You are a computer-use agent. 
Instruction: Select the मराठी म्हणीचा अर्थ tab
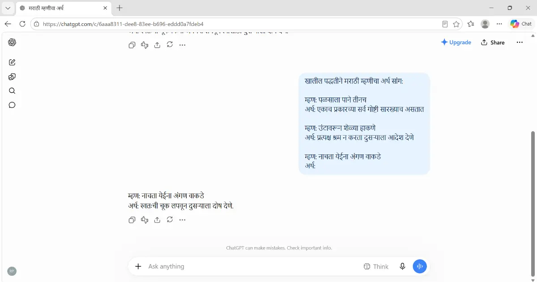pyautogui.click(x=63, y=8)
